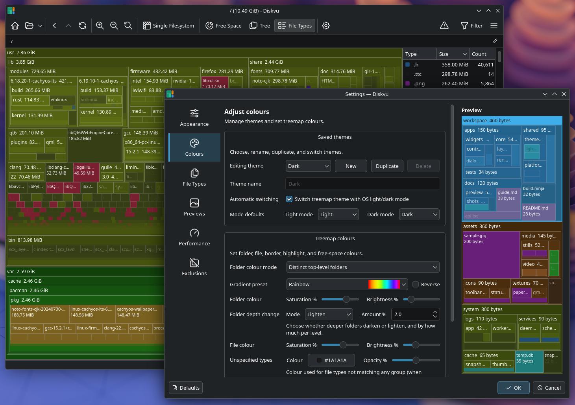Select the .h row in file types
Image resolution: width=575 pixels, height=405 pixels.
point(449,64)
